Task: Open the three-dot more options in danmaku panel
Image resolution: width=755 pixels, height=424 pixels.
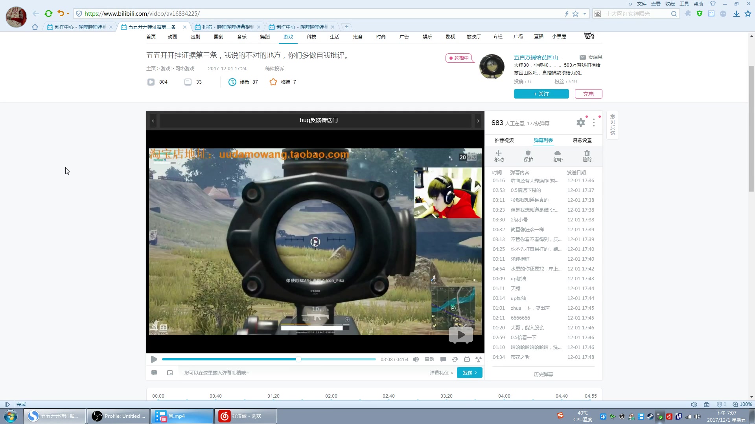Action: 594,122
